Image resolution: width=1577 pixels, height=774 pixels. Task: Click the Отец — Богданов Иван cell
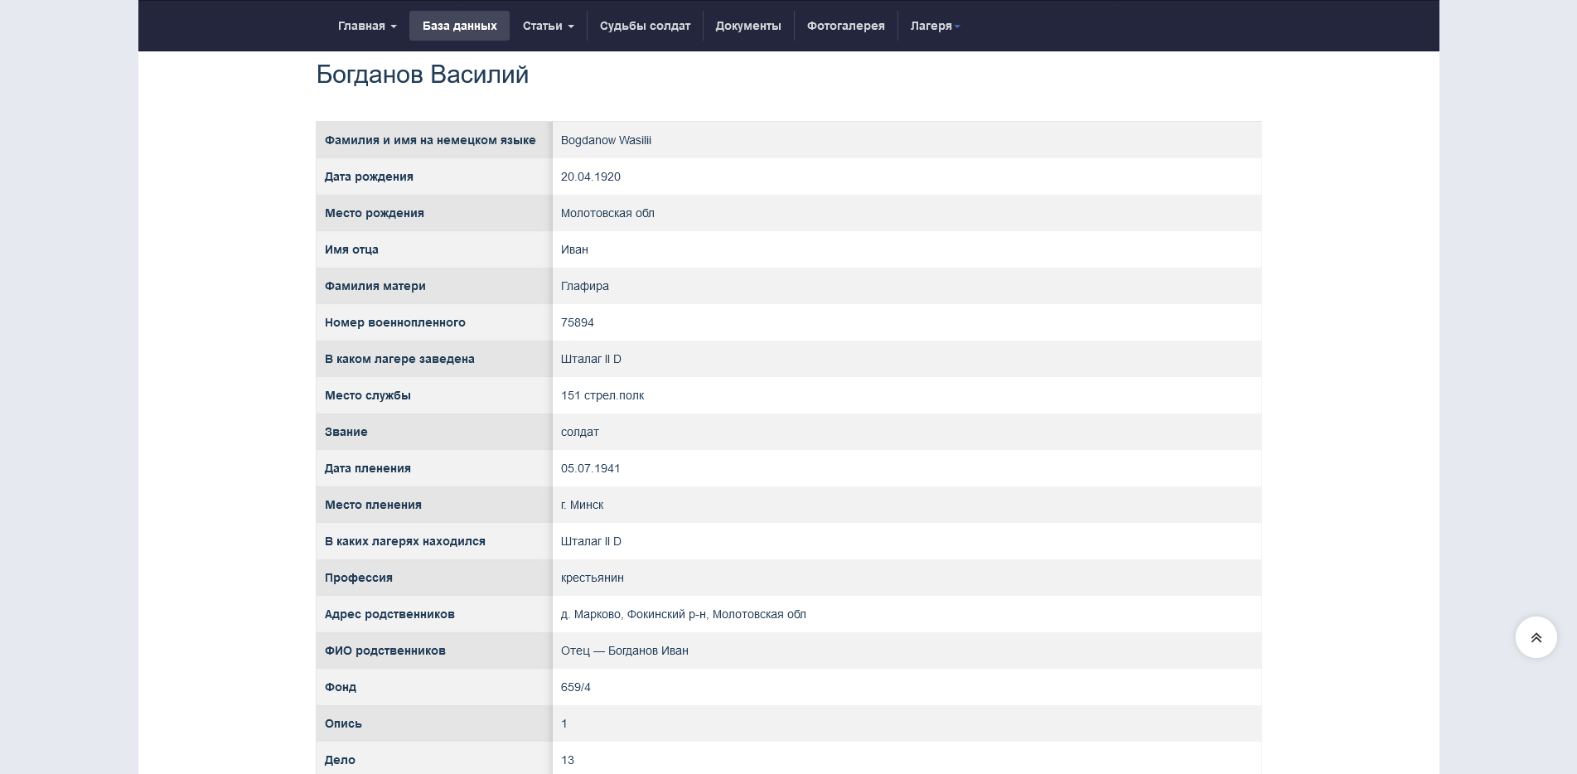(624, 651)
